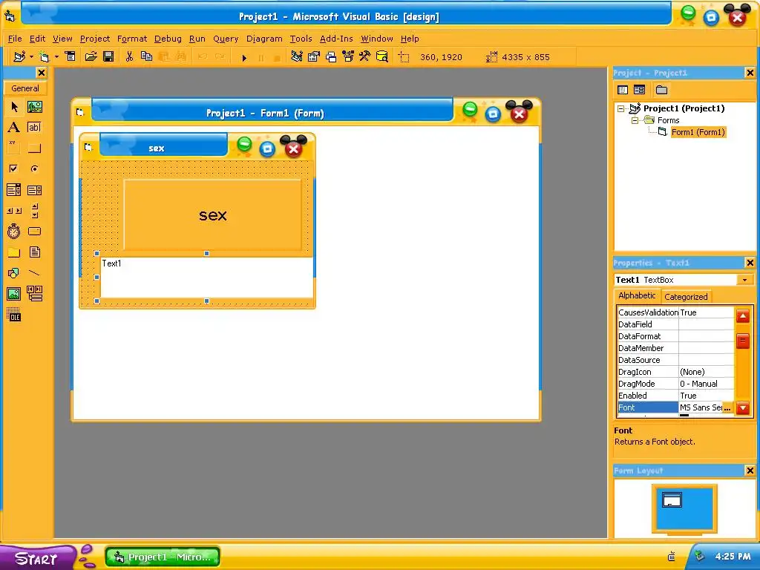Collapse the Forms folder node

coord(635,120)
